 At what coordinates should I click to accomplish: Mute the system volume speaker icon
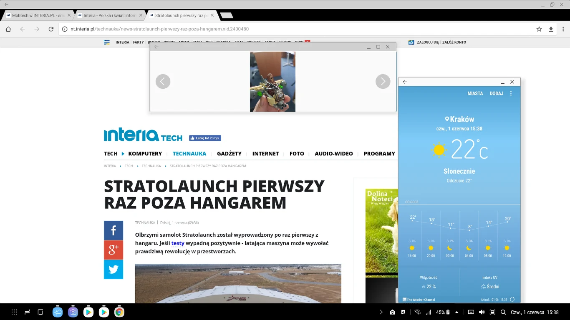(x=482, y=312)
